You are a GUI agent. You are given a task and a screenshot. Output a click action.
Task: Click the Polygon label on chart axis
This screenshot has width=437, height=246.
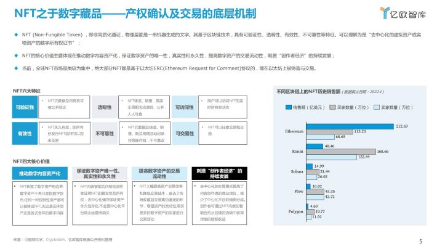[x=295, y=211]
